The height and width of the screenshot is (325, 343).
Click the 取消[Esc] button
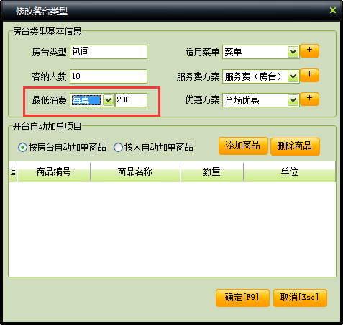point(300,298)
